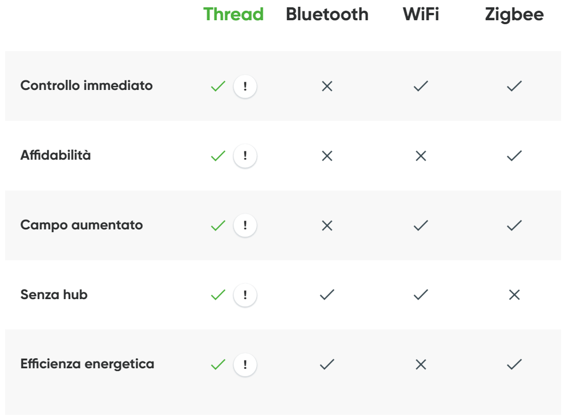Click Thread green checkmark for Campo aumentato

point(218,225)
